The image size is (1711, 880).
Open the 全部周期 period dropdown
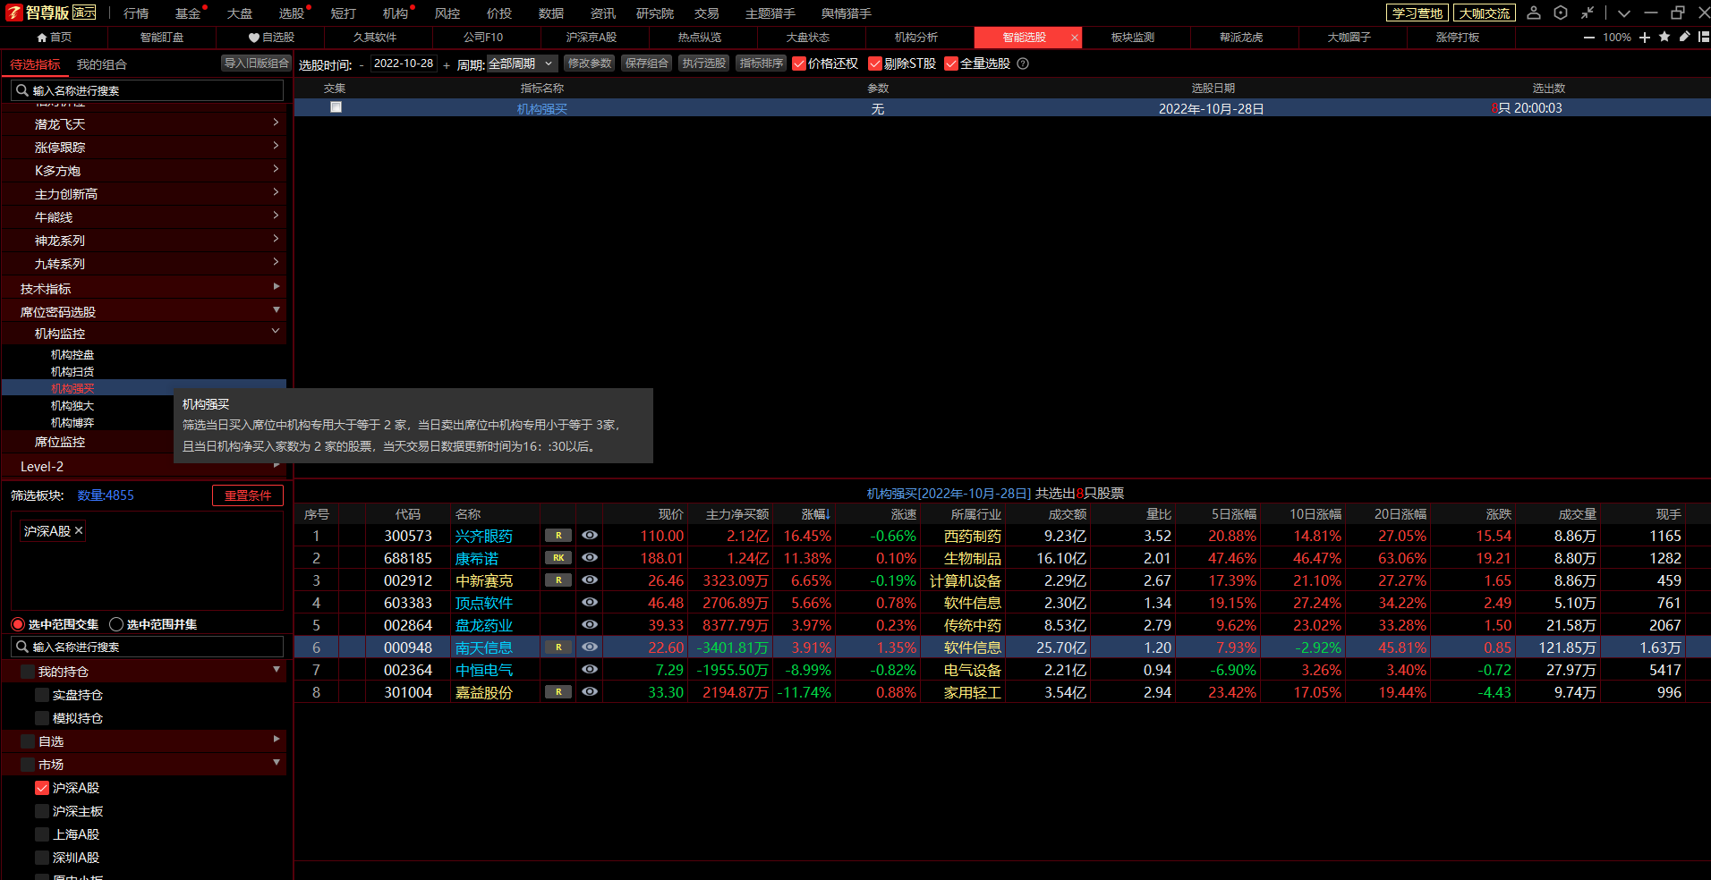[522, 63]
